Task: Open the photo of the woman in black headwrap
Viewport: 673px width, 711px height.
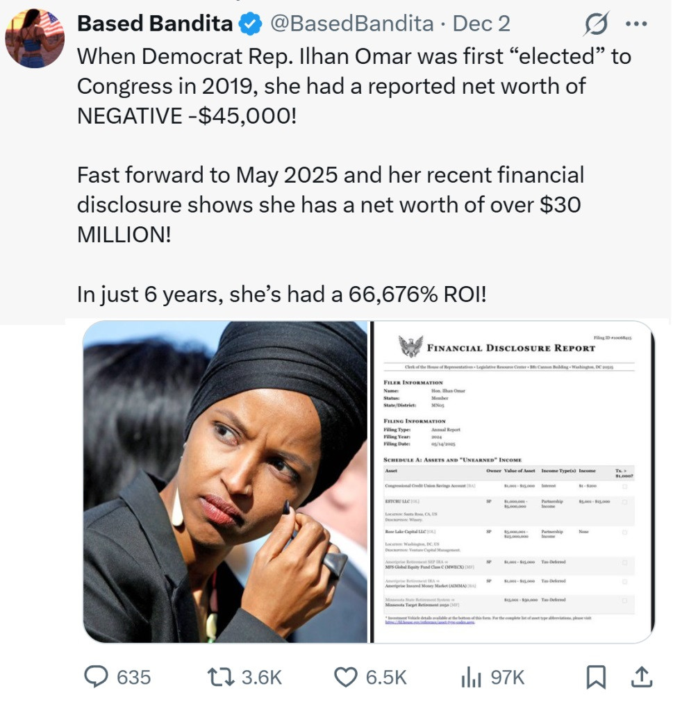Action: [x=225, y=481]
